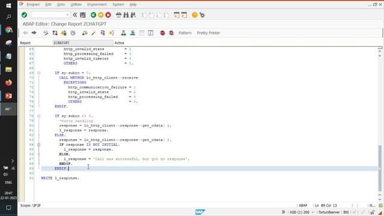The width and height of the screenshot is (384, 216).
Task: Open the Utilities menu
Action: pos(76,4)
